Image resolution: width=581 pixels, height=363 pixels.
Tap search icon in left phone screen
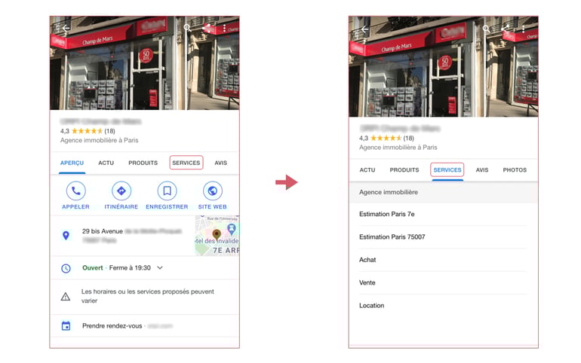pyautogui.click(x=187, y=28)
